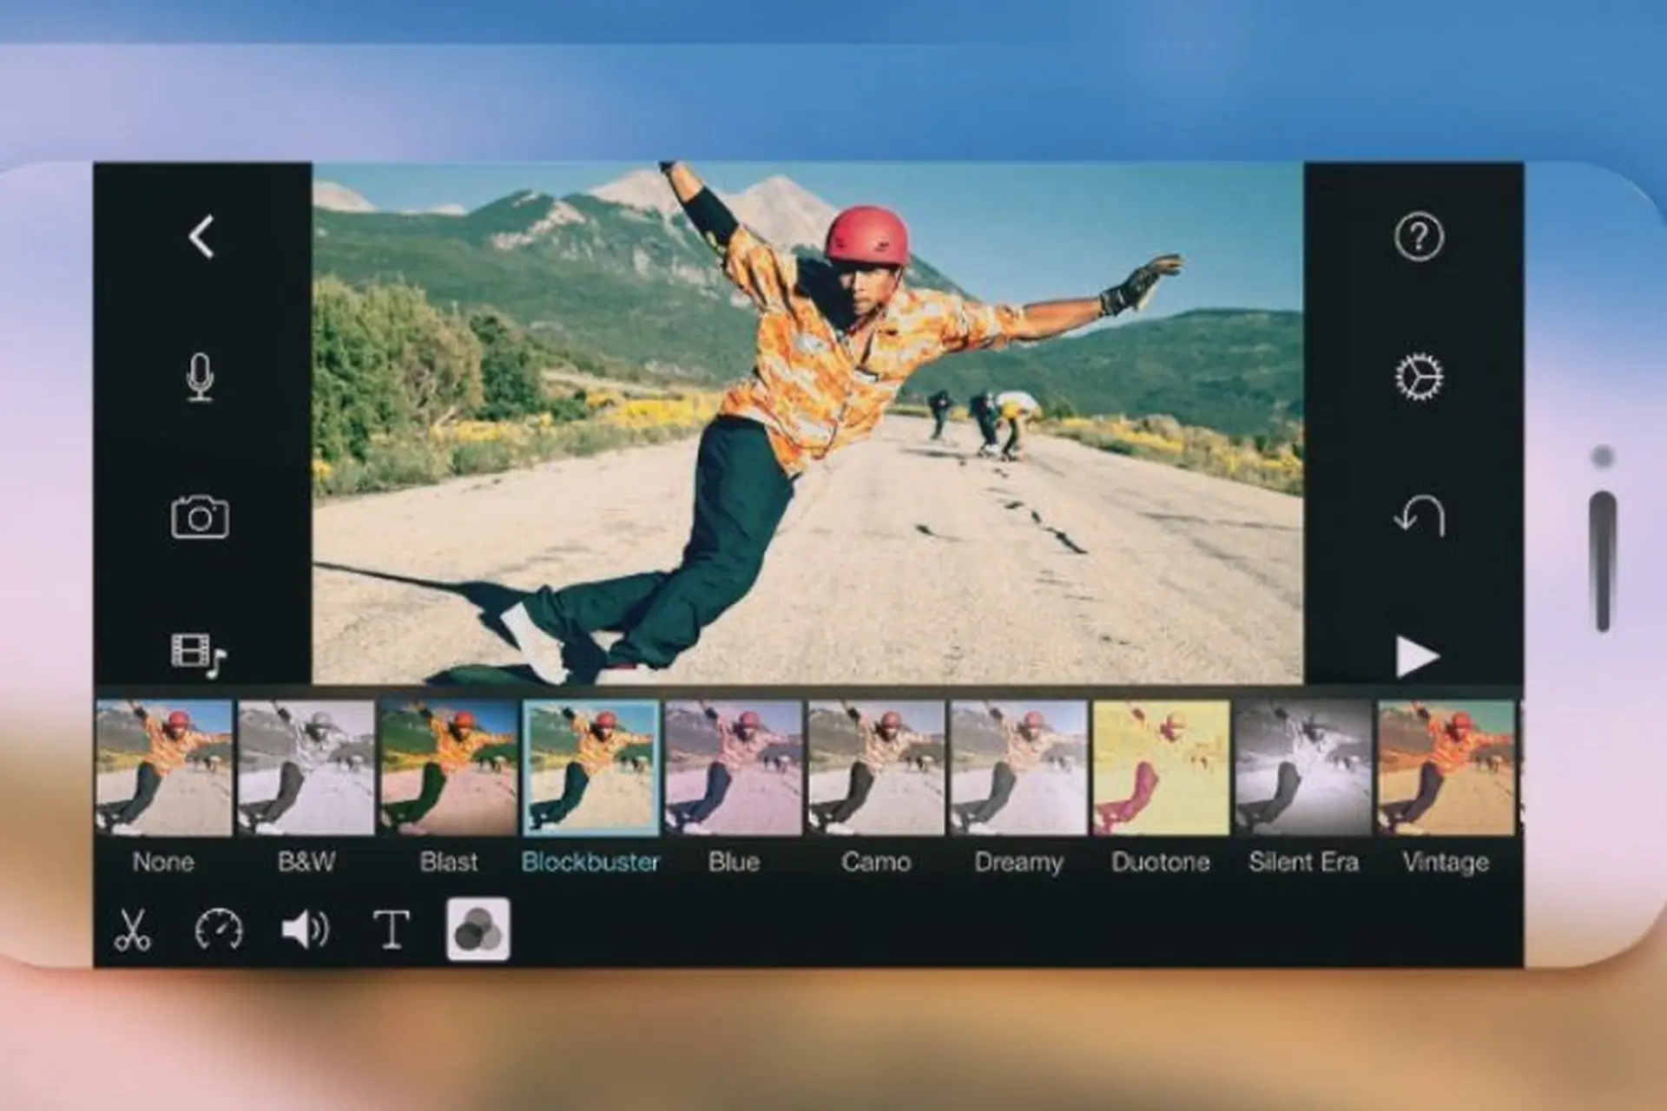The image size is (1667, 1111).
Task: Click the Dreamy filter label
Action: point(1018,862)
